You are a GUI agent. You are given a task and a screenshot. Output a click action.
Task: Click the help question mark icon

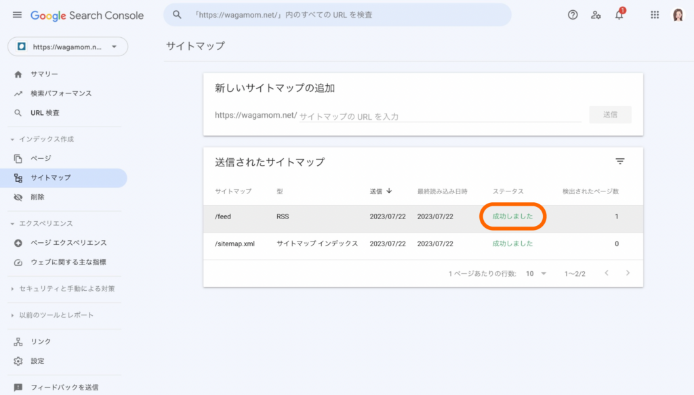[x=573, y=15]
